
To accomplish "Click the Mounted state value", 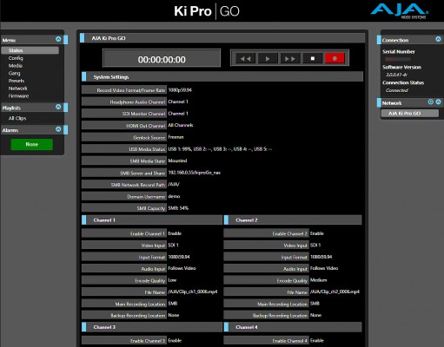I will [x=177, y=160].
